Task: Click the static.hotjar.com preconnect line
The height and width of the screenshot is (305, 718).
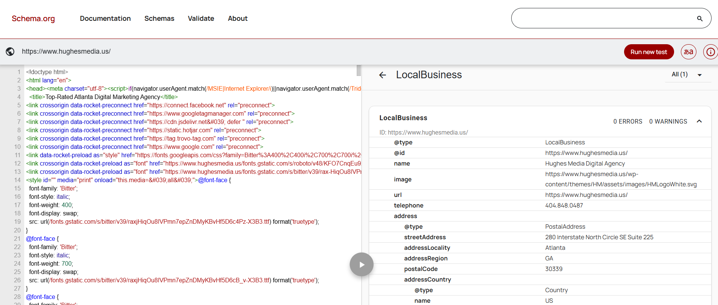Action: click(144, 130)
